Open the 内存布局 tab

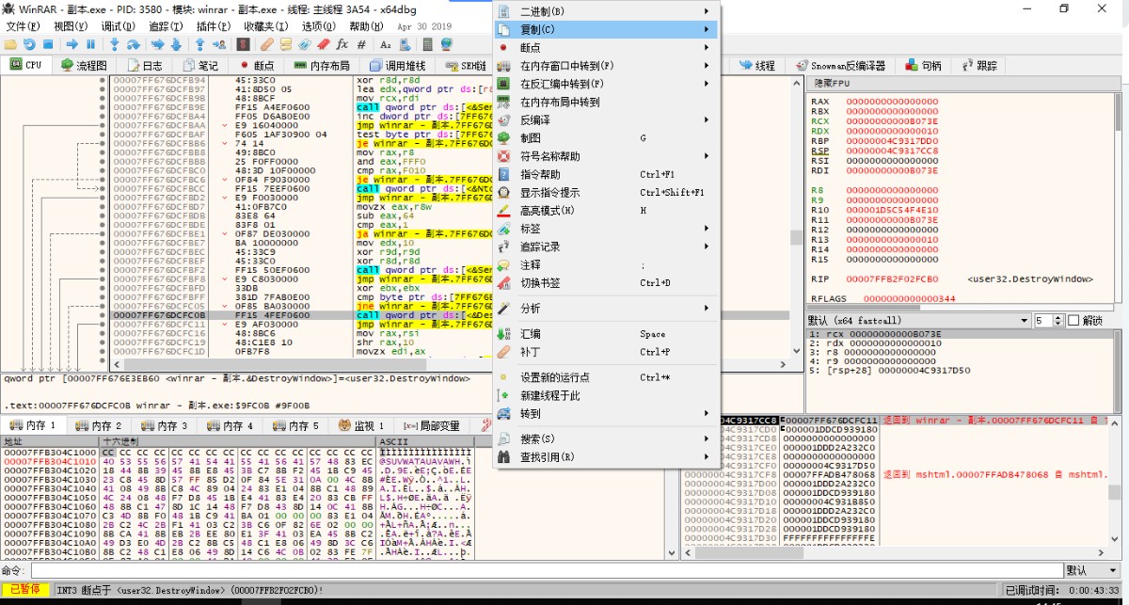coord(322,66)
